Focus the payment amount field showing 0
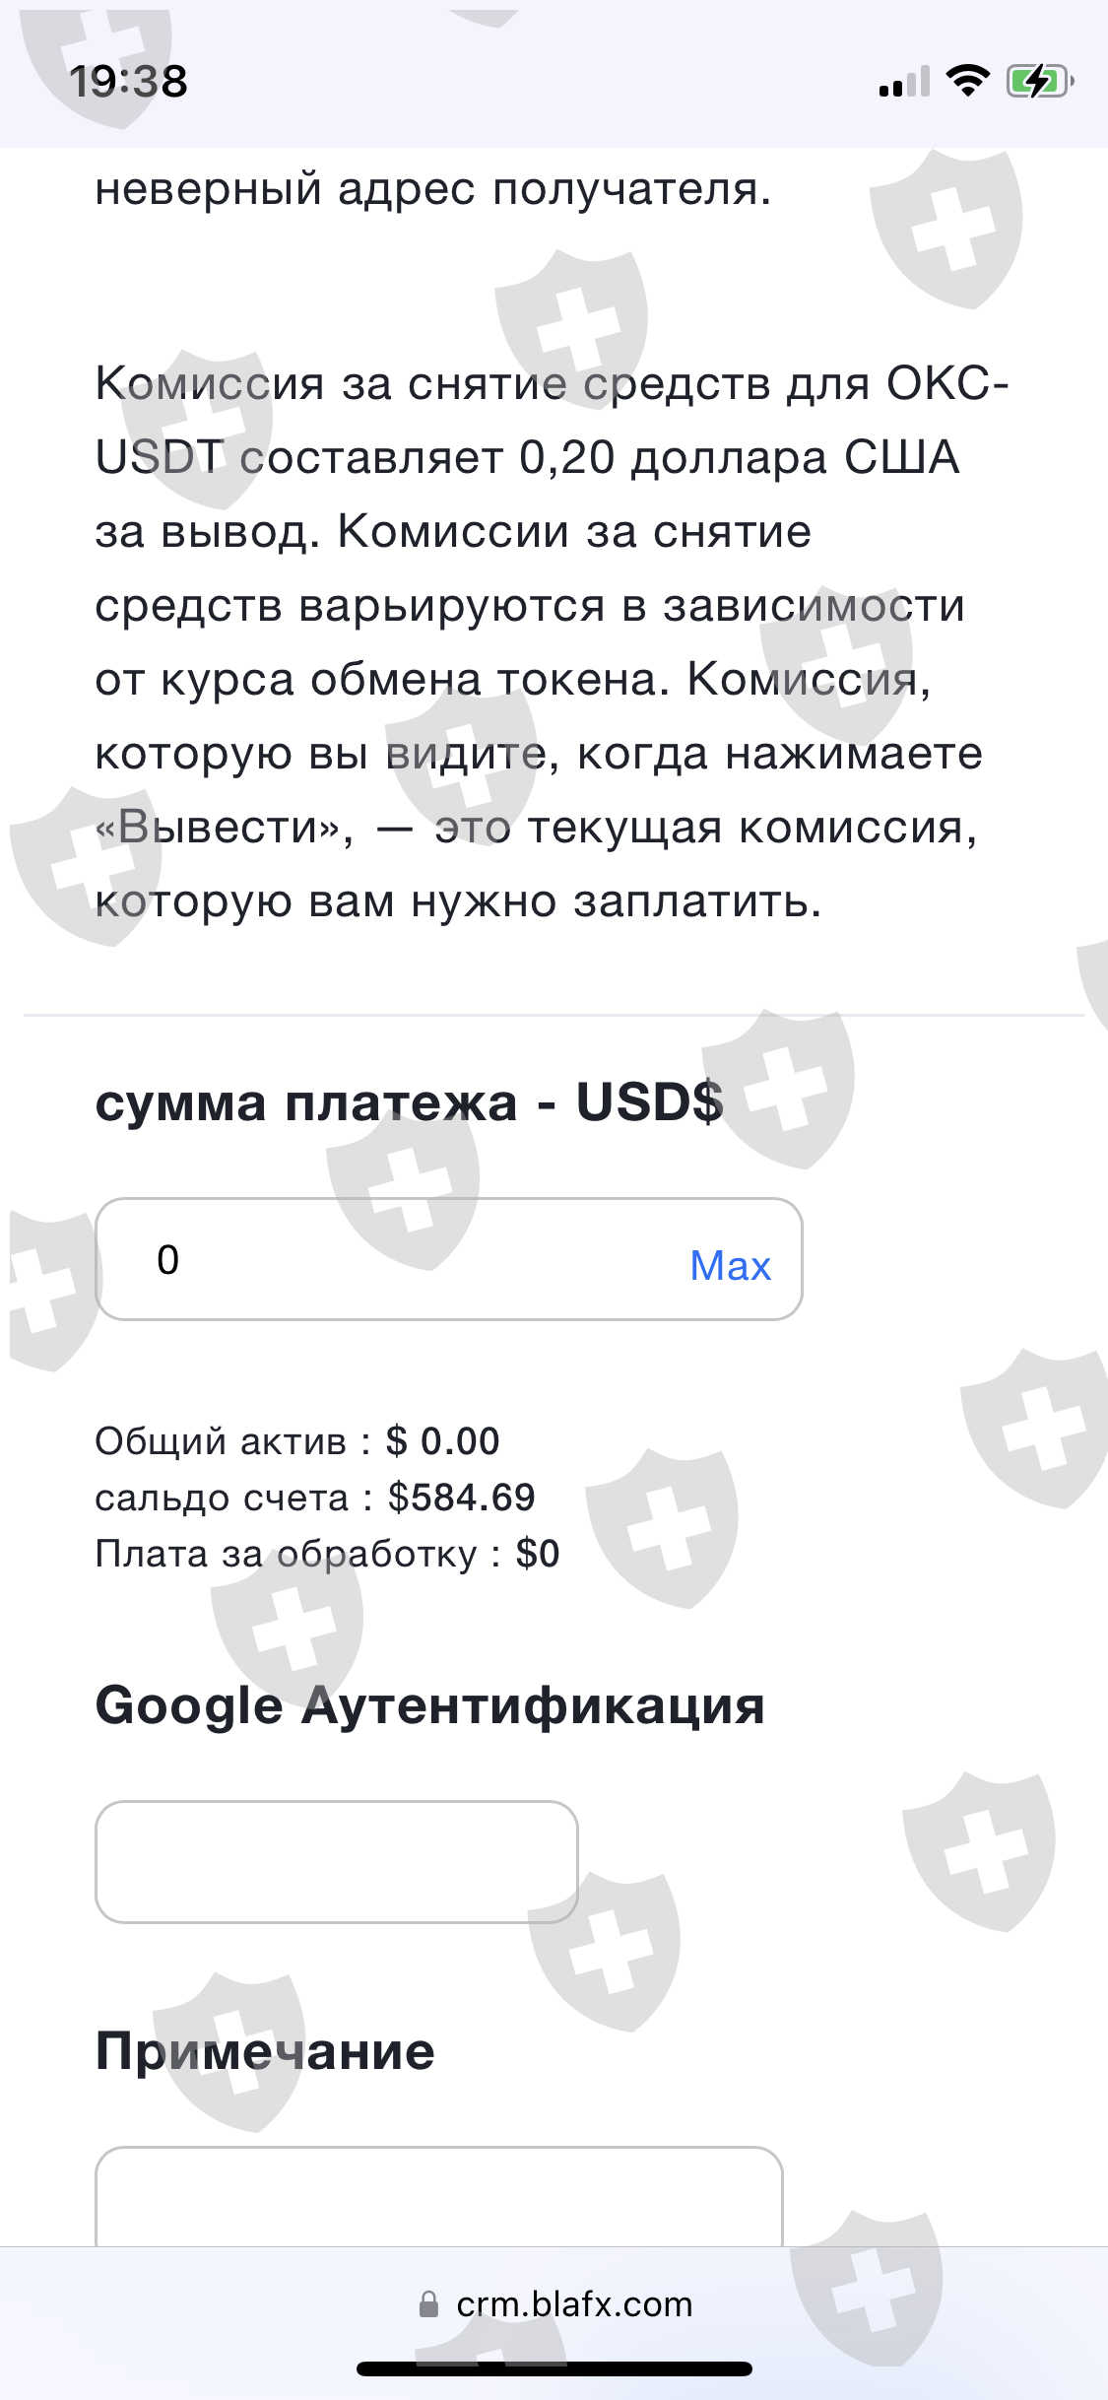Screen dimensions: 1108x2400 (394, 1259)
